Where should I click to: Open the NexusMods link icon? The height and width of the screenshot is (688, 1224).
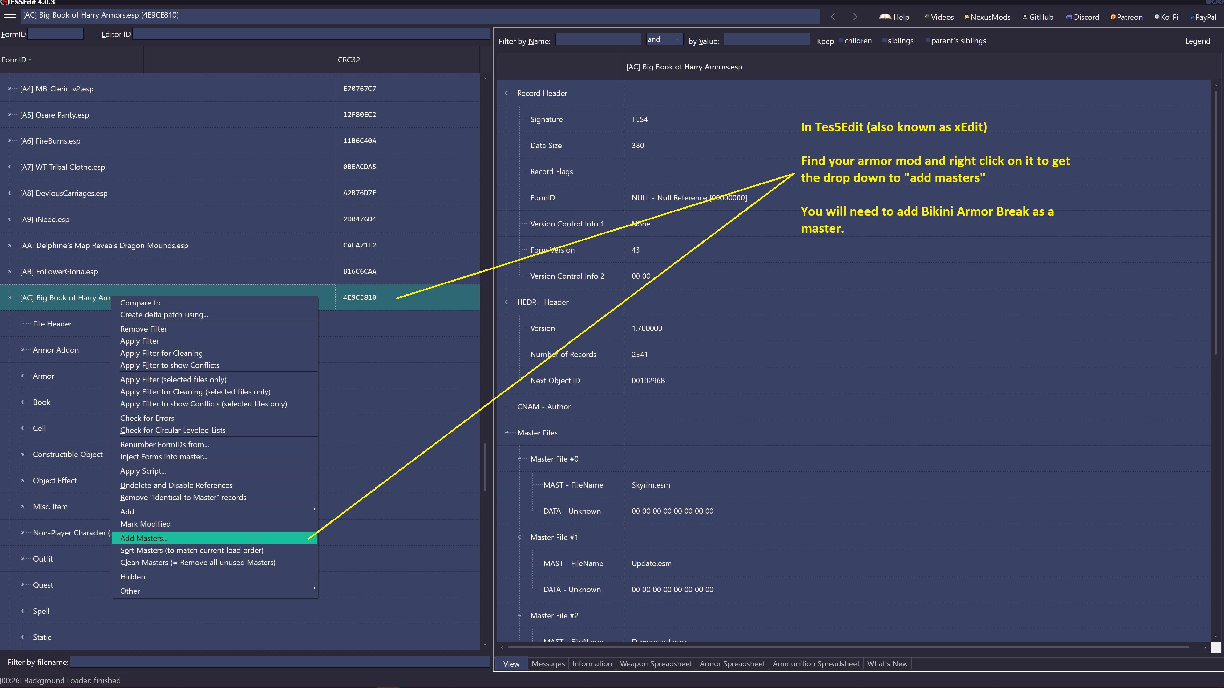click(966, 17)
